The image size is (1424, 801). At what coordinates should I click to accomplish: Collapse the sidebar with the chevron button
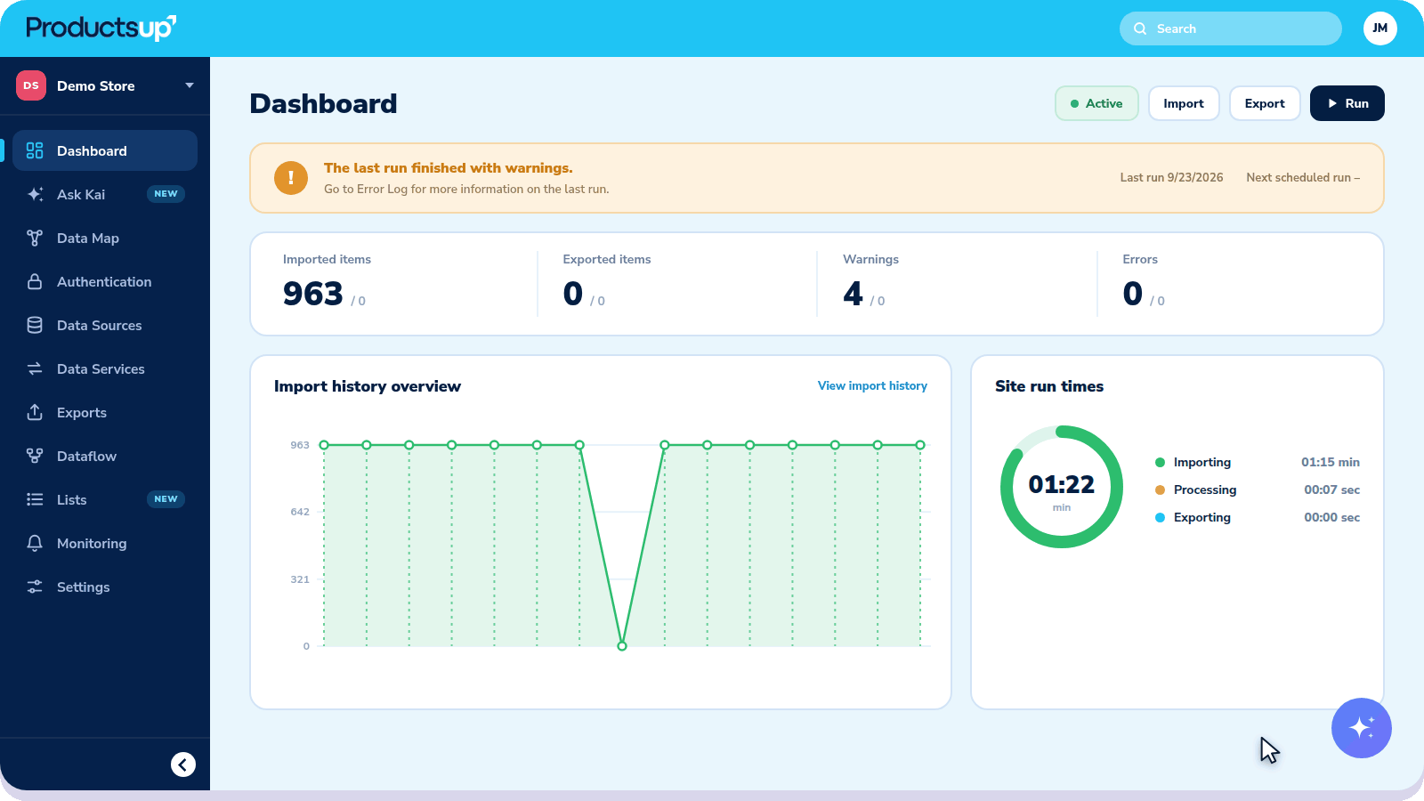pos(183,765)
